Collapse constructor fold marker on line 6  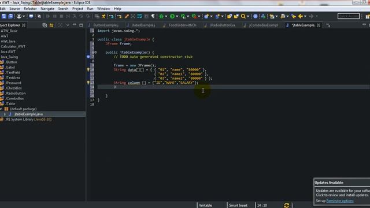click(95, 53)
